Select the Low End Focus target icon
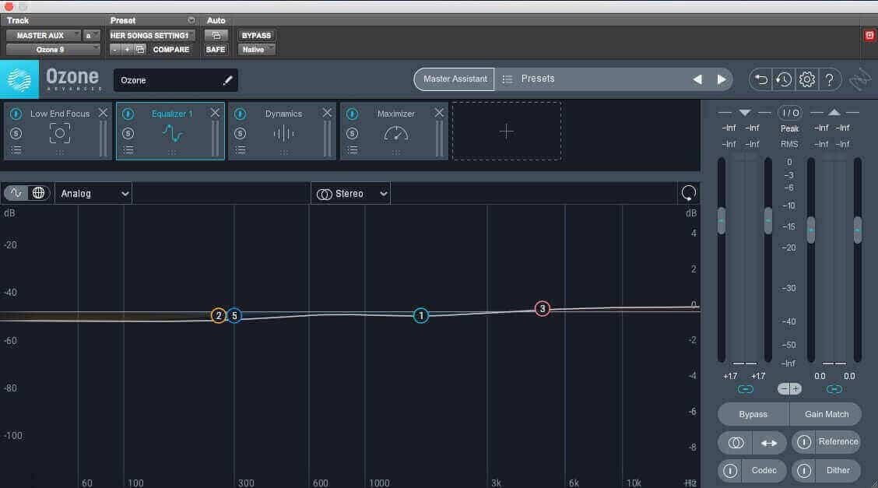The image size is (878, 488). click(60, 134)
